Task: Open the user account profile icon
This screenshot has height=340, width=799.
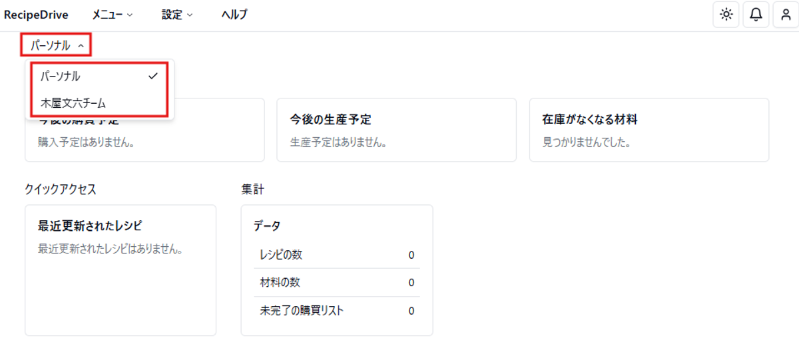Action: tap(786, 15)
